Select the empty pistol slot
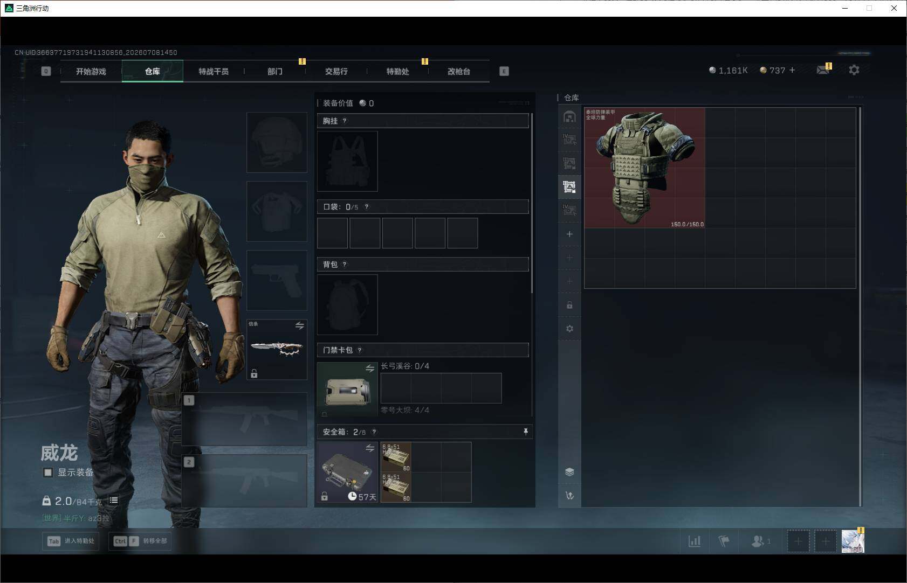The image size is (907, 583). coord(277,280)
